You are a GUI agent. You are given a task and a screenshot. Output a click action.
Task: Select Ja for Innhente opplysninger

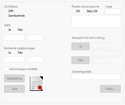pos(6,52)
